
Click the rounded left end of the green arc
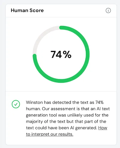[x=34, y=56]
